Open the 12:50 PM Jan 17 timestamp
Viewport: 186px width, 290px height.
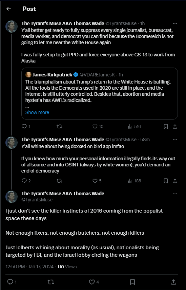(x=30, y=267)
